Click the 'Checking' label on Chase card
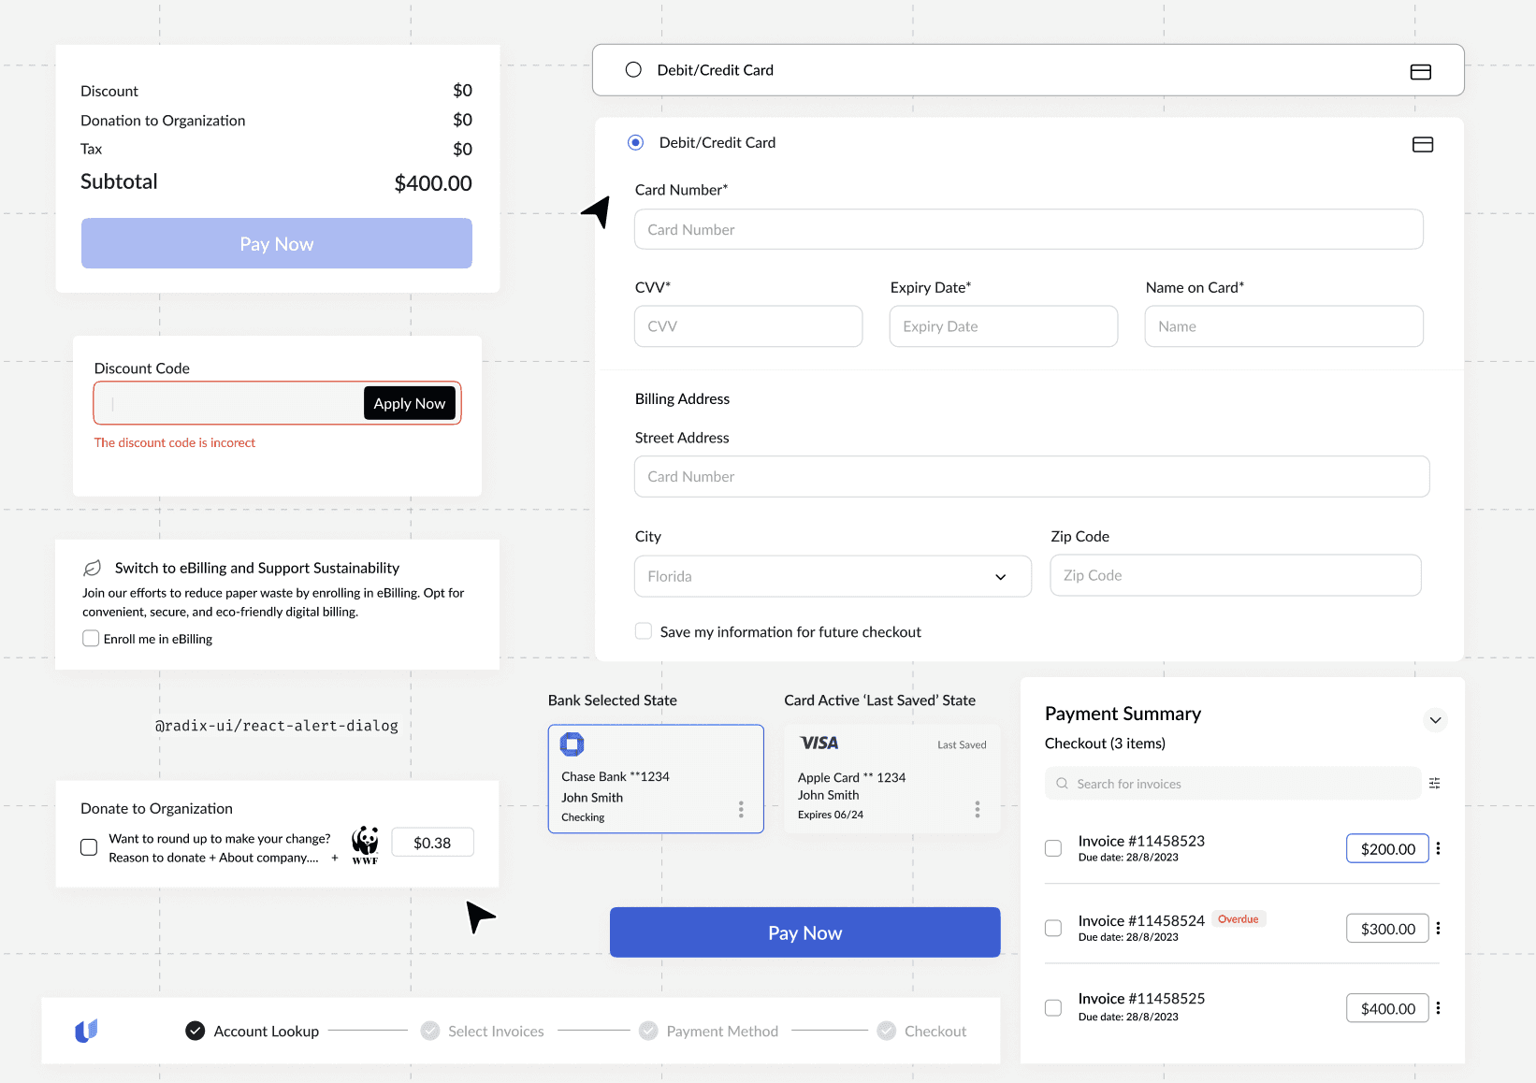 583,817
